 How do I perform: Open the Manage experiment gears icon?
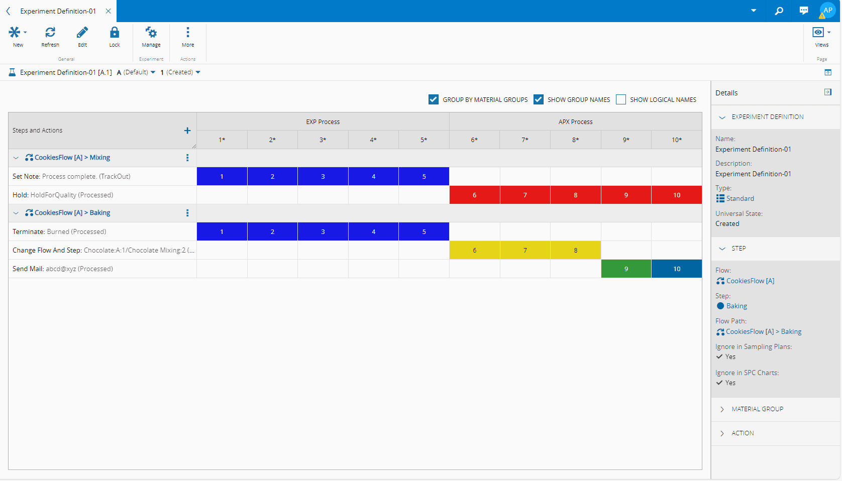151,33
